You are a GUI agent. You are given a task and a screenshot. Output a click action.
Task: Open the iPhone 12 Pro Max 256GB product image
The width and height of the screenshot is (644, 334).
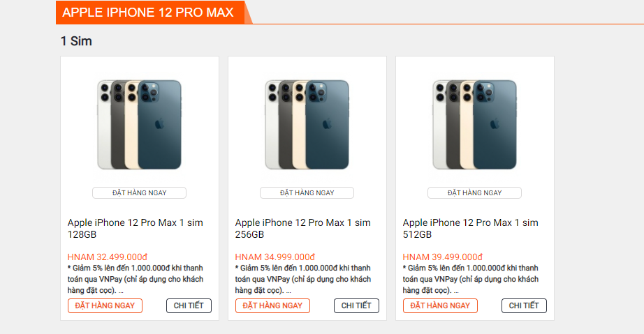(x=307, y=124)
